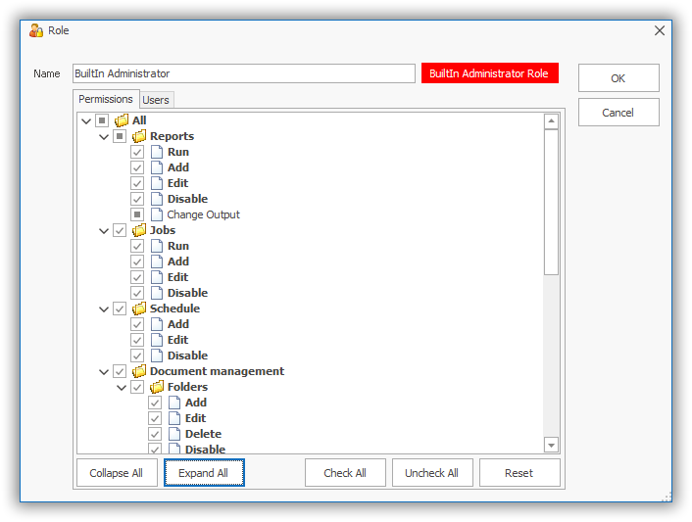Switch to the Users tab

[156, 100]
